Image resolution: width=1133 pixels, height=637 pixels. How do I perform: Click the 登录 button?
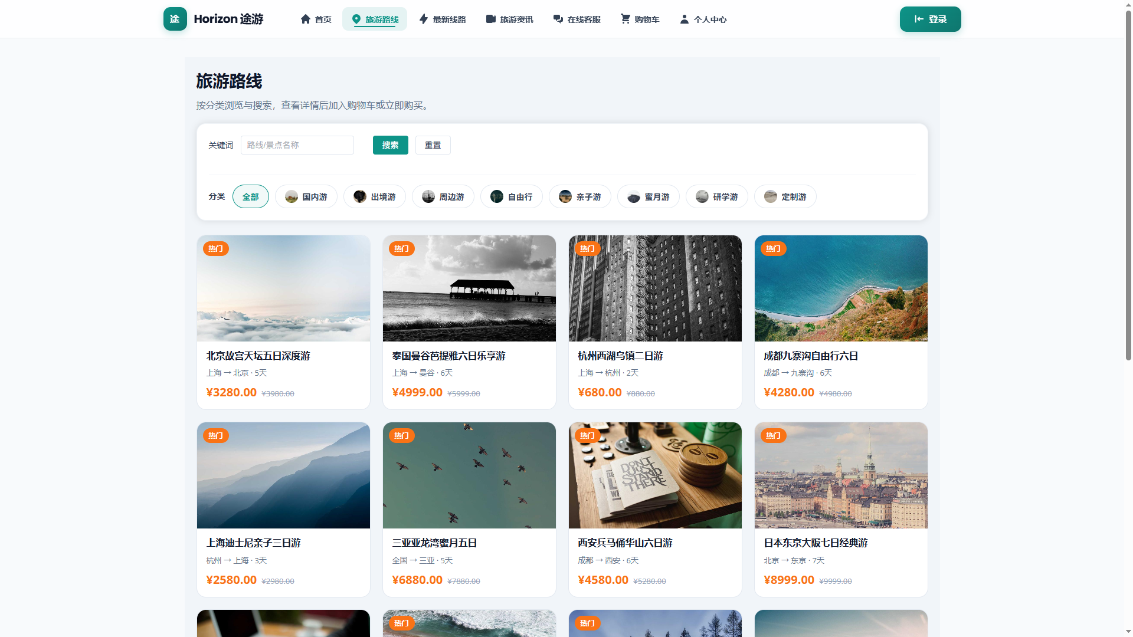coord(930,19)
